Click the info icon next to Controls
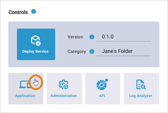 point(34,11)
